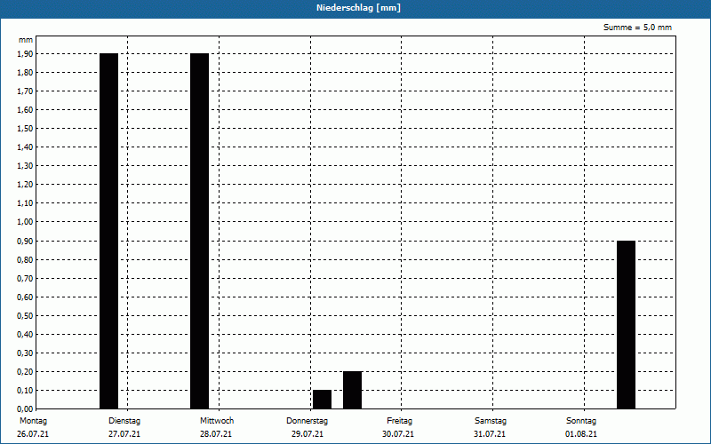Click the Mittwoch axis label
The height and width of the screenshot is (444, 711).
click(x=217, y=421)
